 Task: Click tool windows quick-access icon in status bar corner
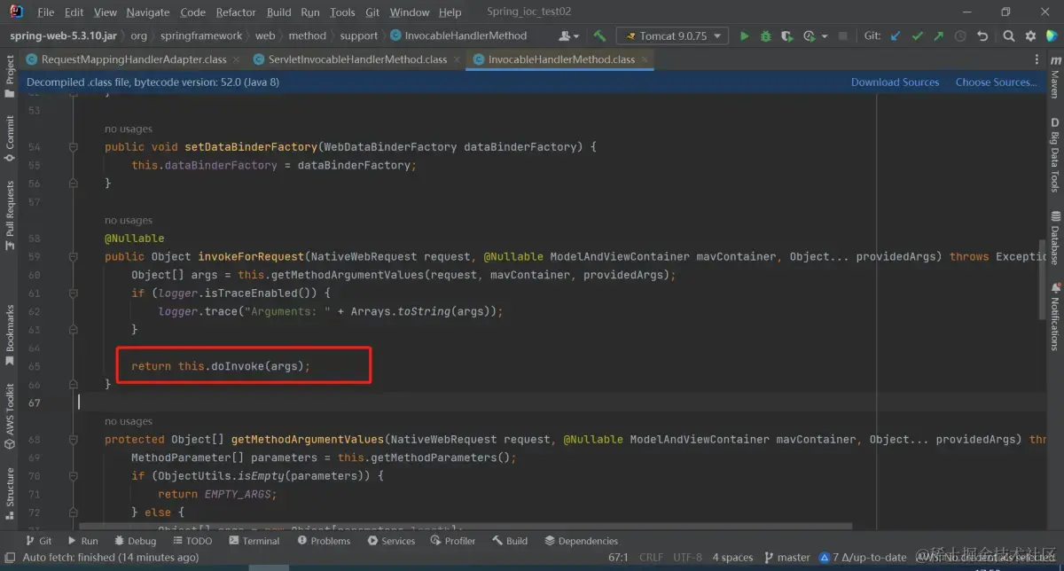point(9,558)
